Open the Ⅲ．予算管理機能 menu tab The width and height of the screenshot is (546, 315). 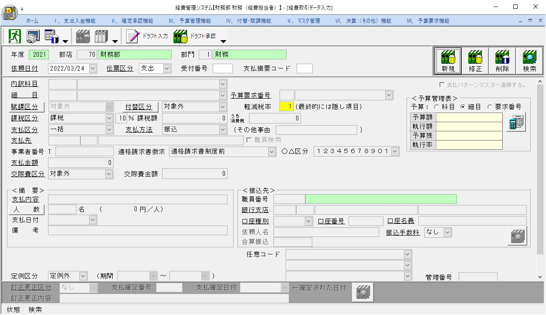190,21
